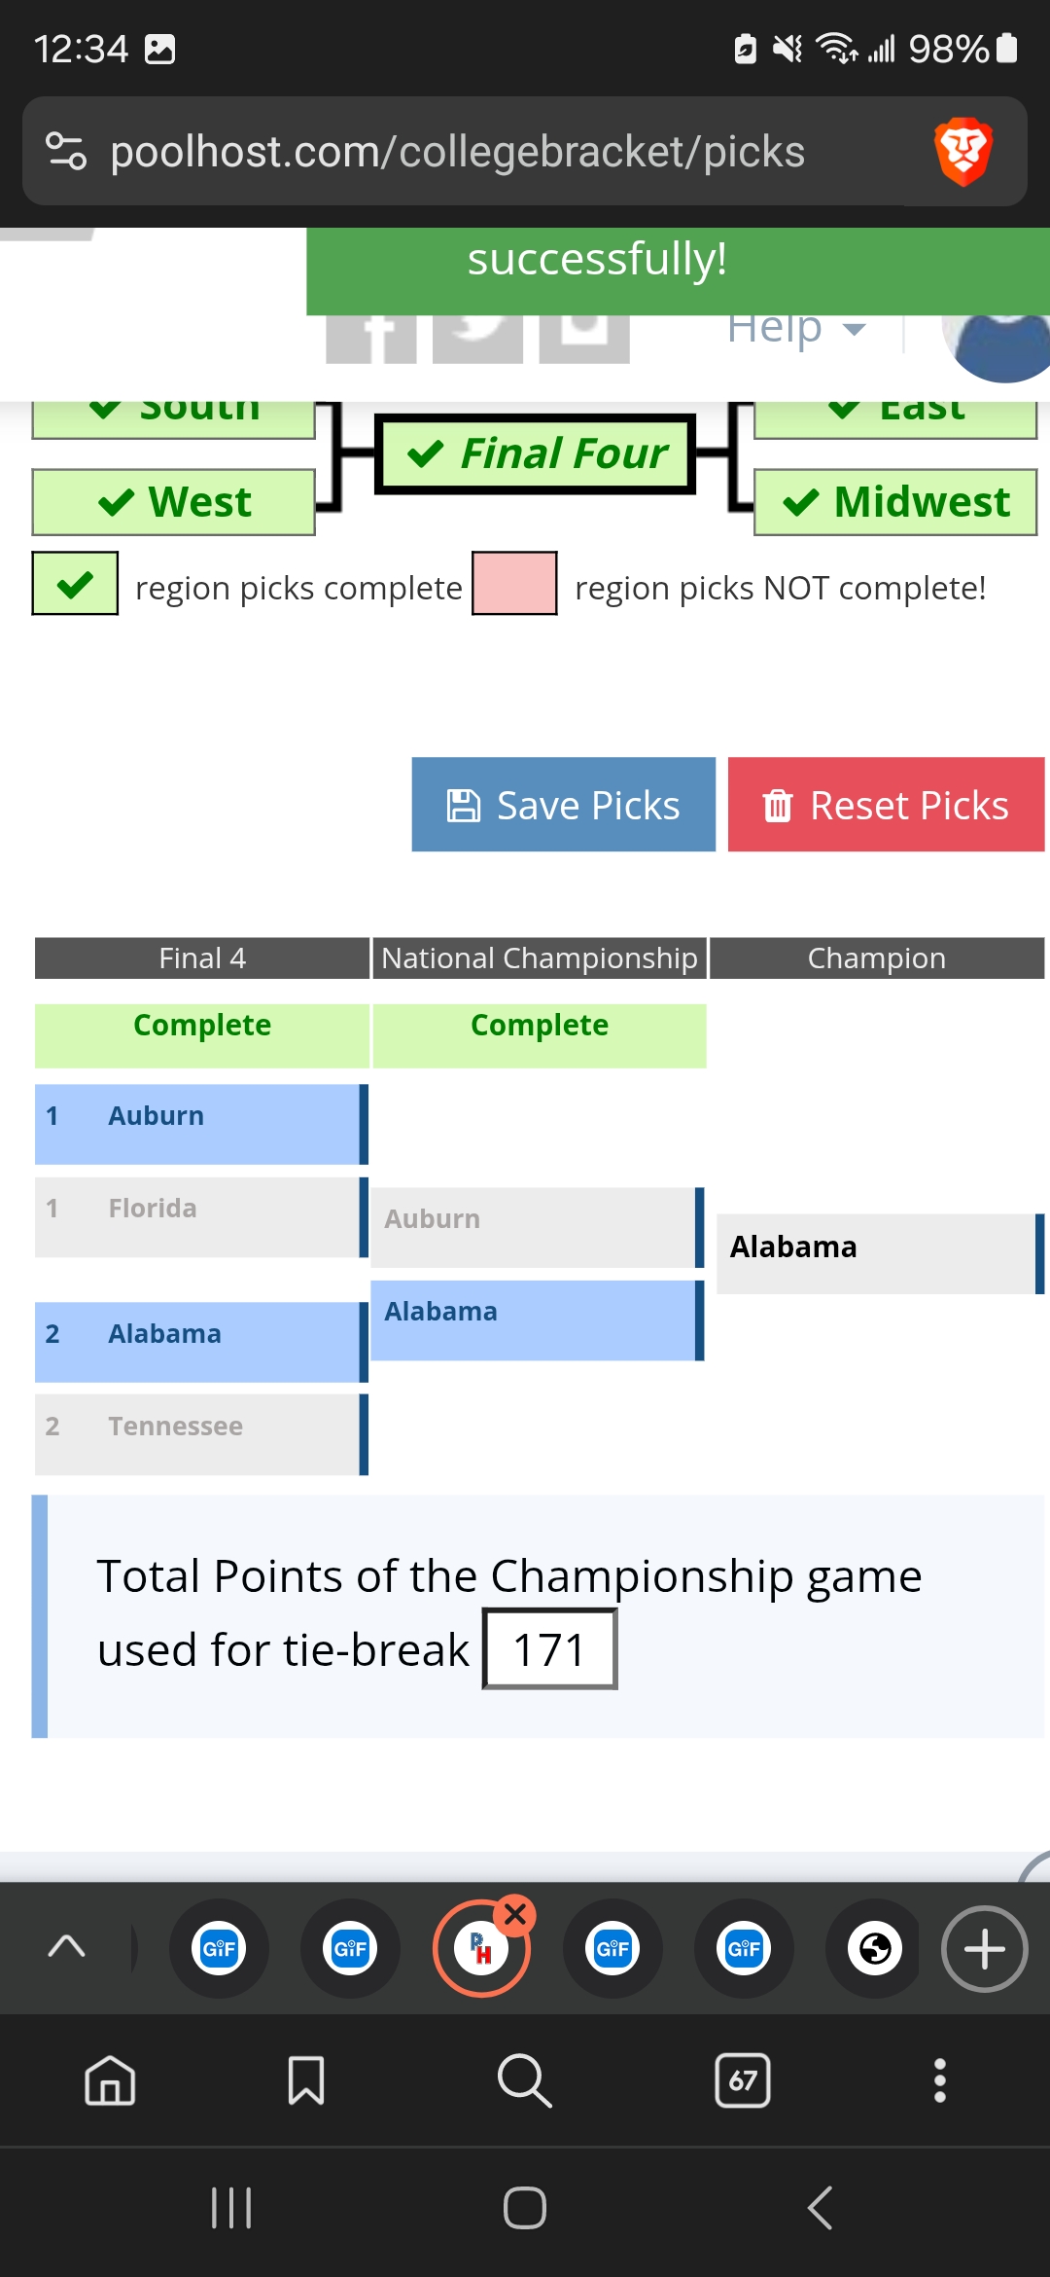The image size is (1050, 2277).
Task: Expand the tab strip with up chevron
Action: coord(66,1946)
